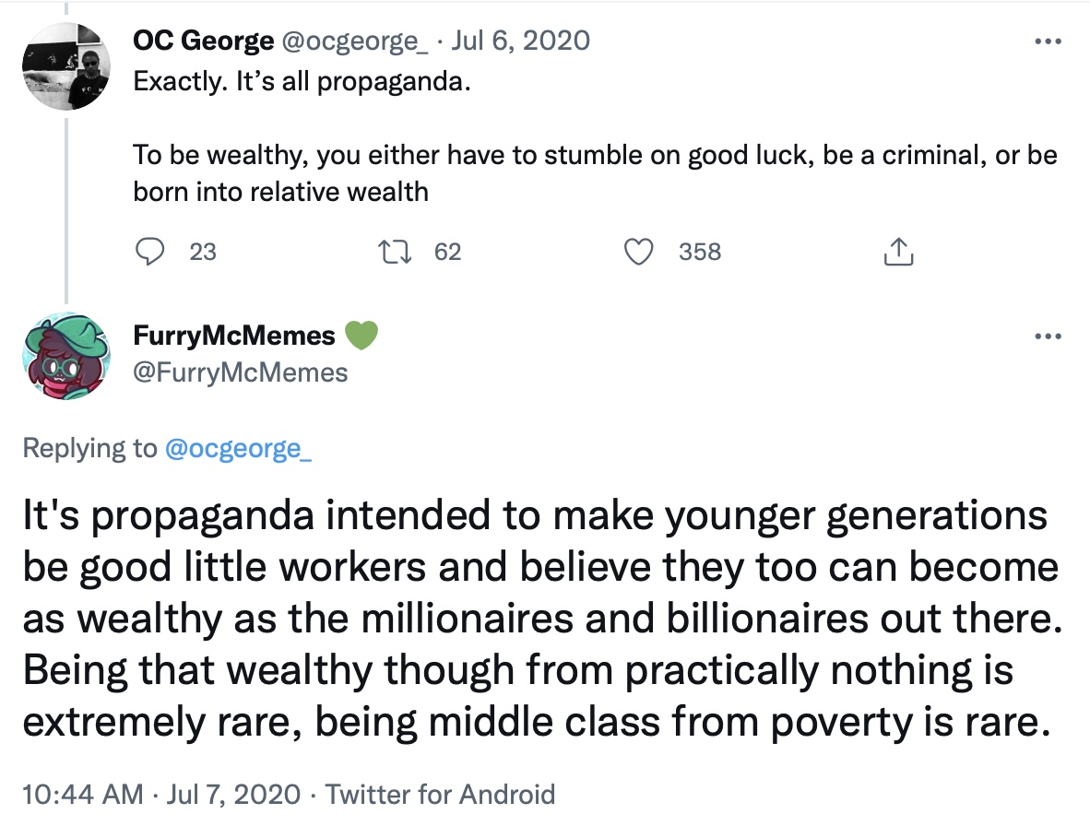The width and height of the screenshot is (1090, 826).
Task: Follow the @ocgeorge_ mention in Replying to
Action: pos(239,449)
